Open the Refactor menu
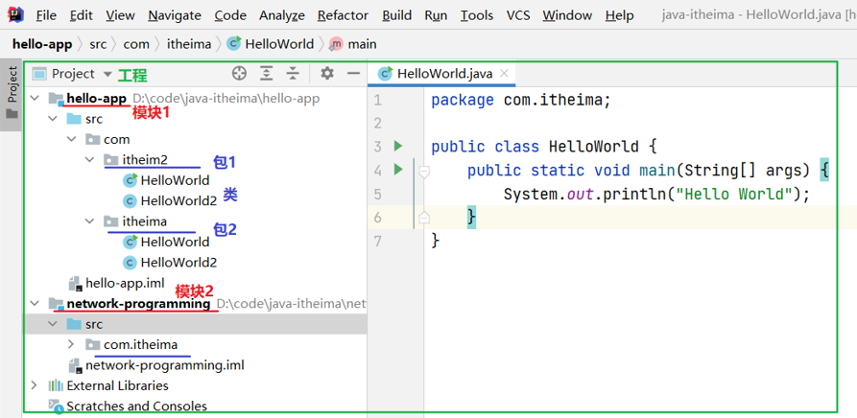Image resolution: width=857 pixels, height=418 pixels. pos(345,15)
